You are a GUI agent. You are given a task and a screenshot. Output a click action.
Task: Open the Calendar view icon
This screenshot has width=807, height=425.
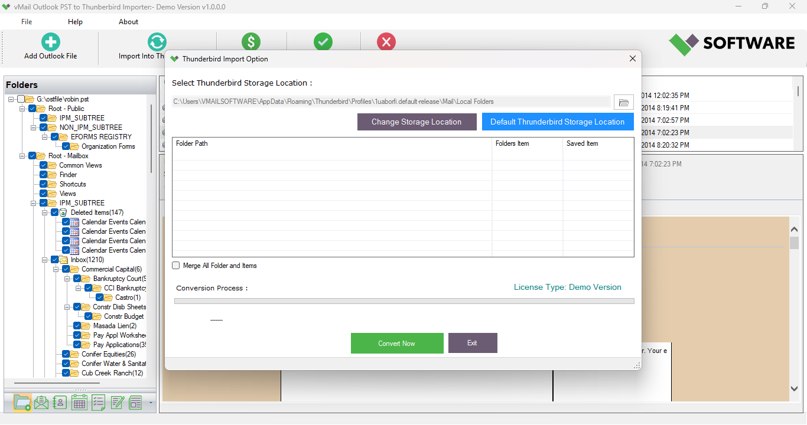pos(79,402)
